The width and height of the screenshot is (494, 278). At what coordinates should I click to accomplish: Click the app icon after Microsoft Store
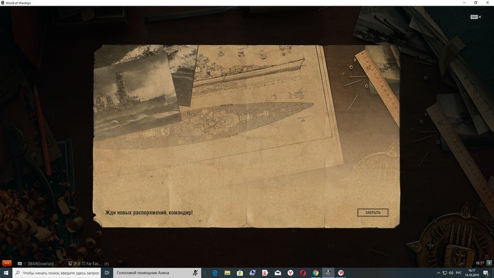pos(253,273)
